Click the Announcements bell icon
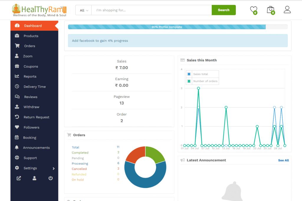 point(17,147)
